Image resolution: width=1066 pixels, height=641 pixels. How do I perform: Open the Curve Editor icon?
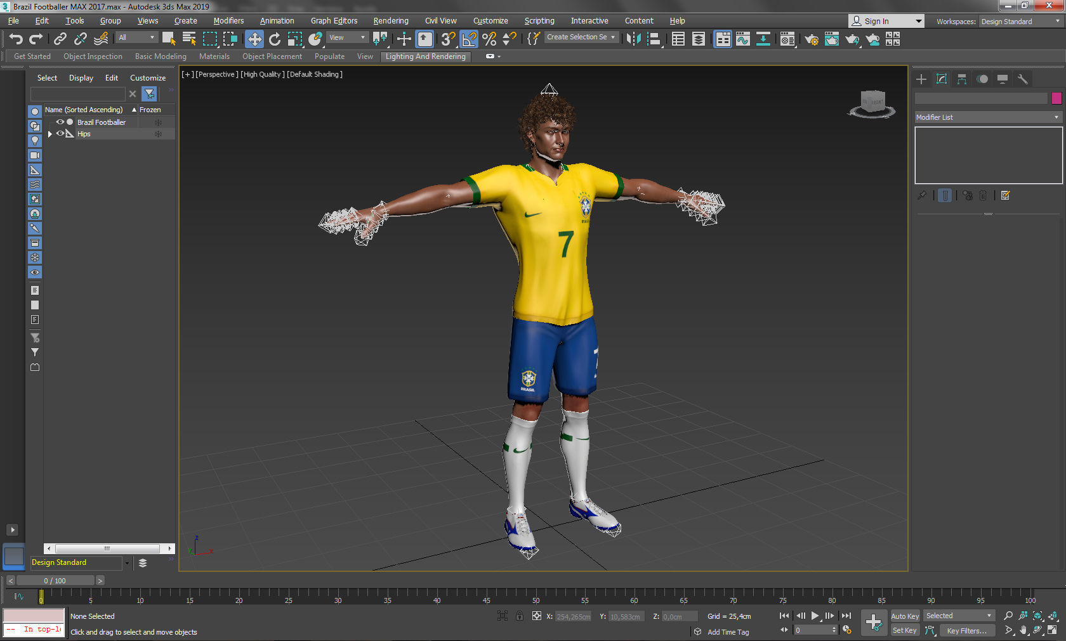743,39
